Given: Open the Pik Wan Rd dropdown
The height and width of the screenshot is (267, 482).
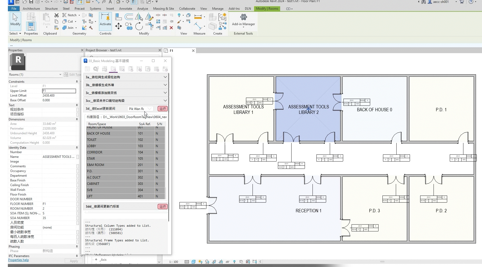Looking at the screenshot, I should [x=140, y=109].
